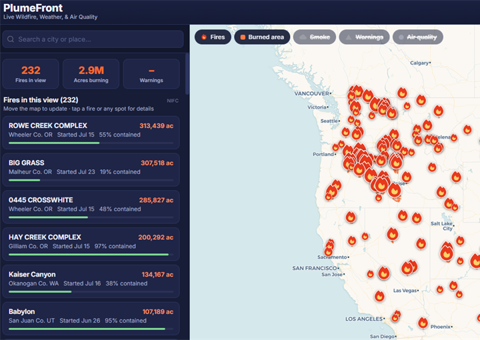Click the NIFC source label
The image size is (480, 340).
173,101
